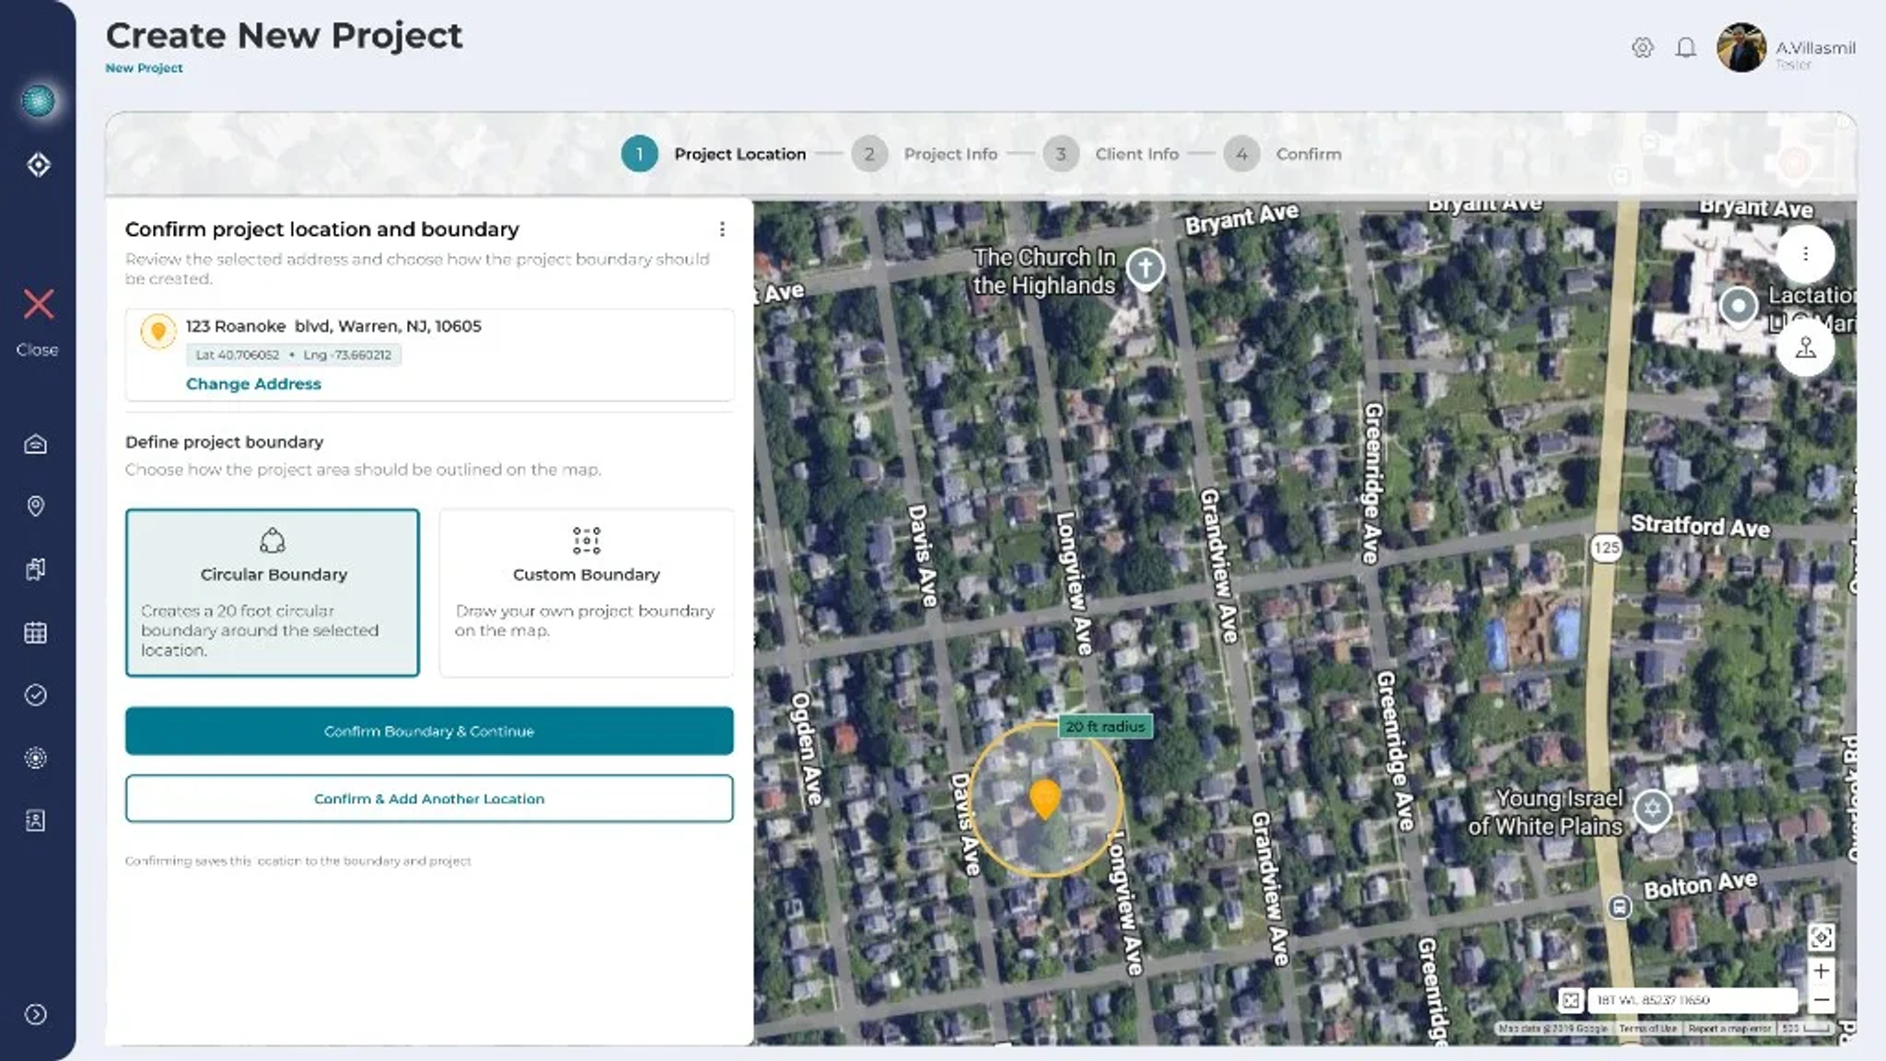Screen dimensions: 1886x1061
Task: Open the calendar grid sidebar icon
Action: point(36,633)
